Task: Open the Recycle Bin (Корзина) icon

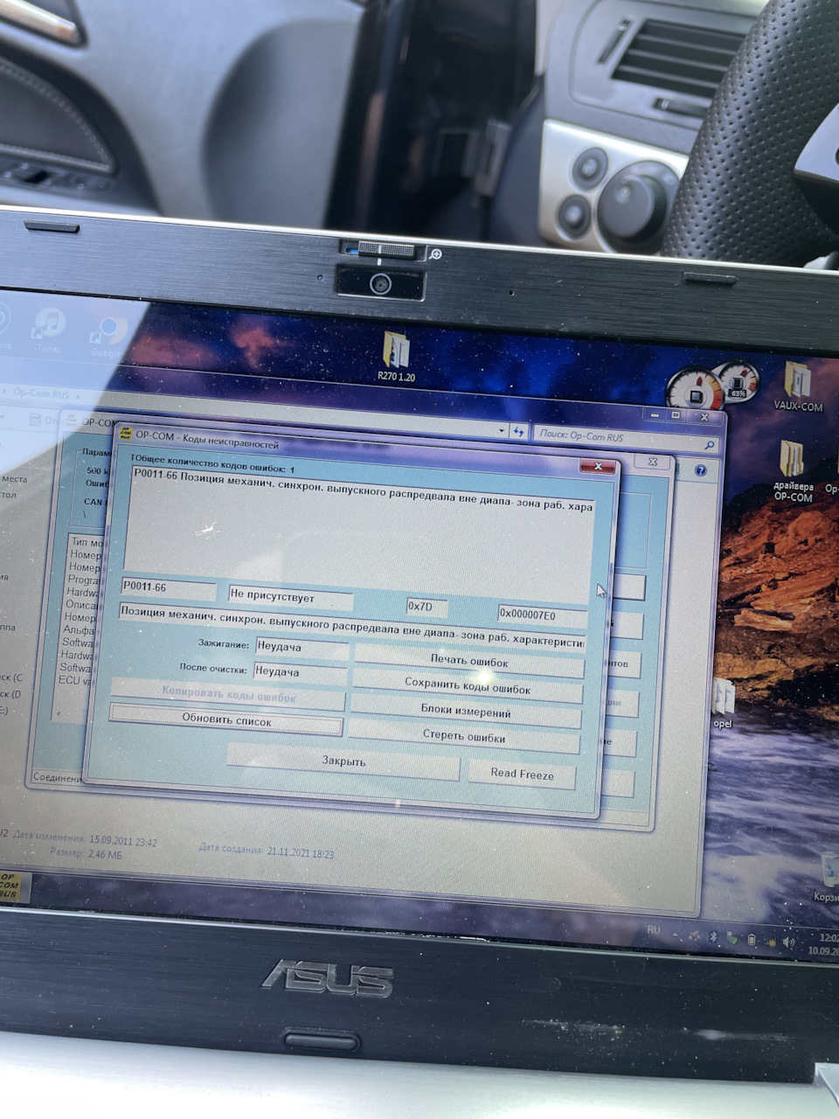Action: [827, 877]
